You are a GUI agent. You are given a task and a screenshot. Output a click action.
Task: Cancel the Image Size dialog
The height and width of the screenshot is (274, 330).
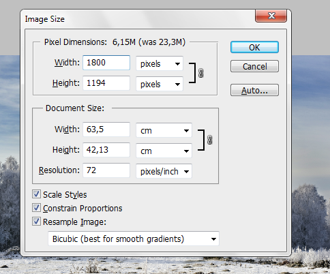pos(254,66)
